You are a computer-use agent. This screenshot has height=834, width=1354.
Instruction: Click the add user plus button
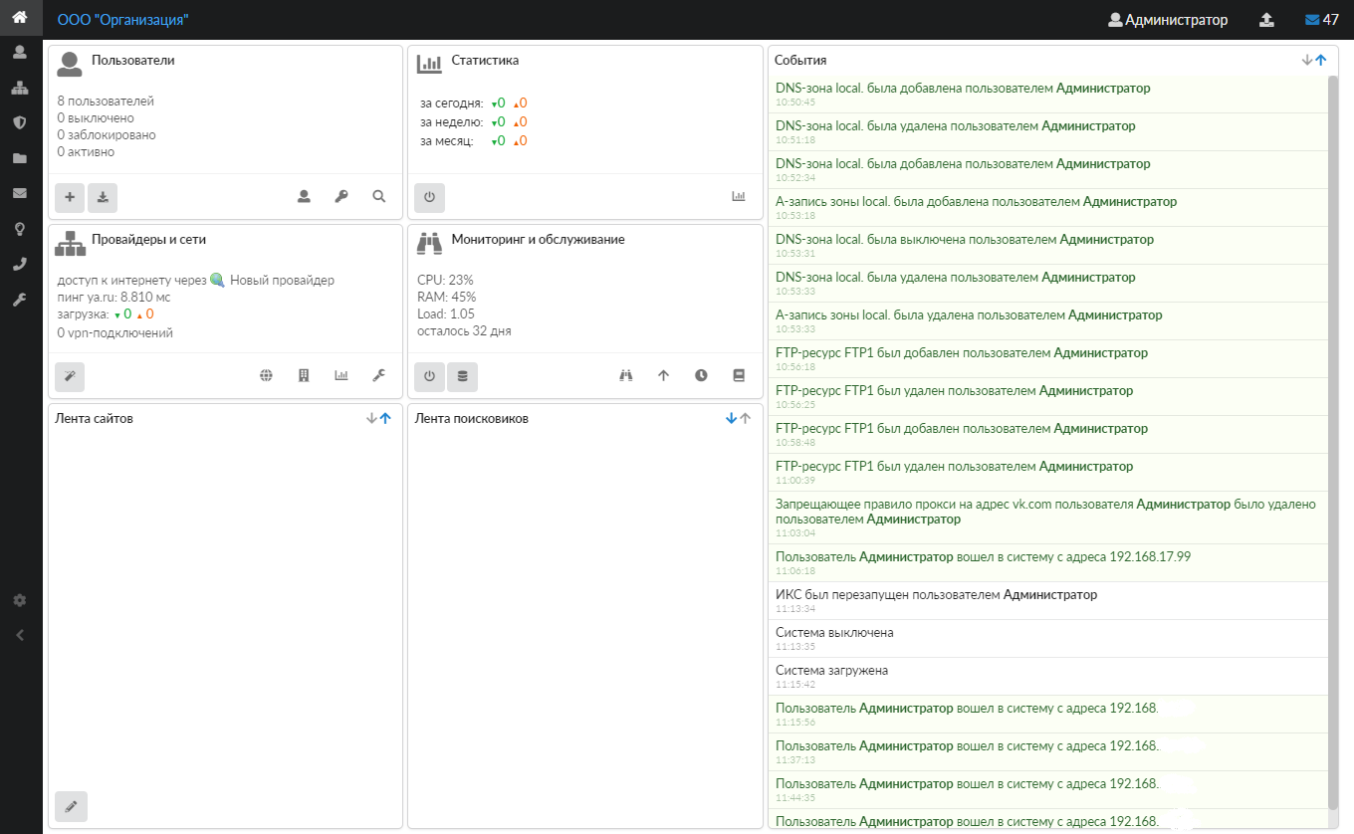coord(70,197)
